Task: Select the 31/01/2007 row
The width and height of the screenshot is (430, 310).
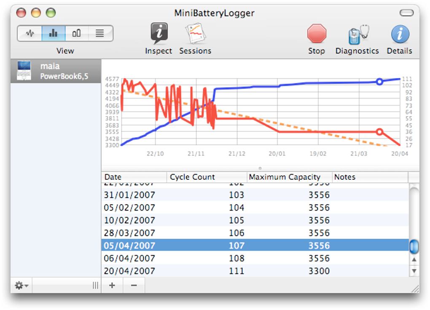Action: 255,195
